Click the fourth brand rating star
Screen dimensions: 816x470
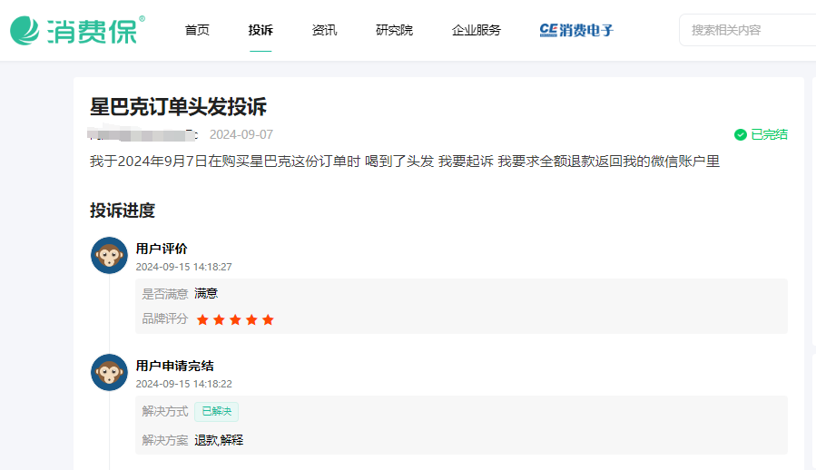click(251, 319)
